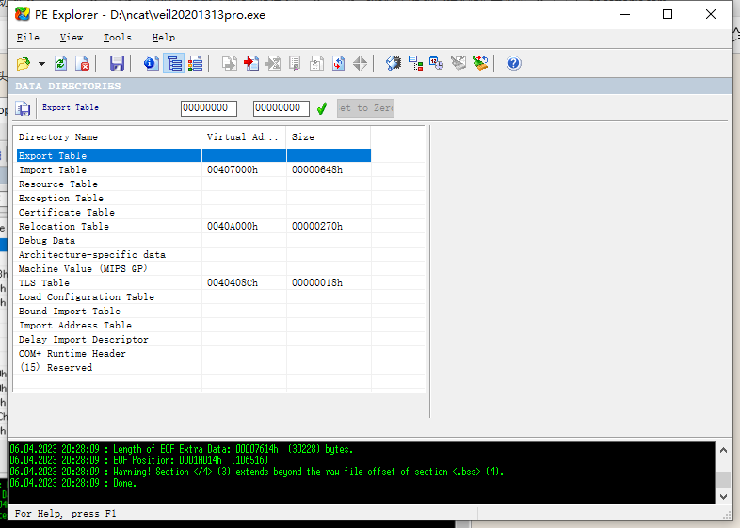Open a file with the folder icon
740x528 pixels.
24,63
